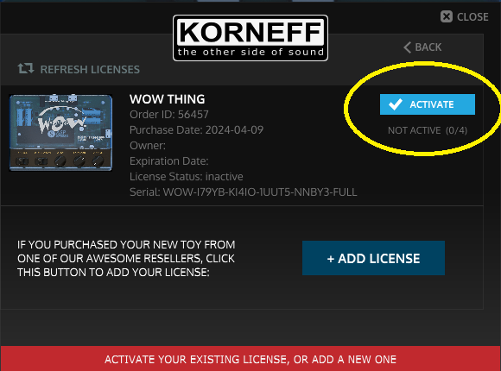Click the plus sign on Add License
501x371 pixels.
click(330, 259)
